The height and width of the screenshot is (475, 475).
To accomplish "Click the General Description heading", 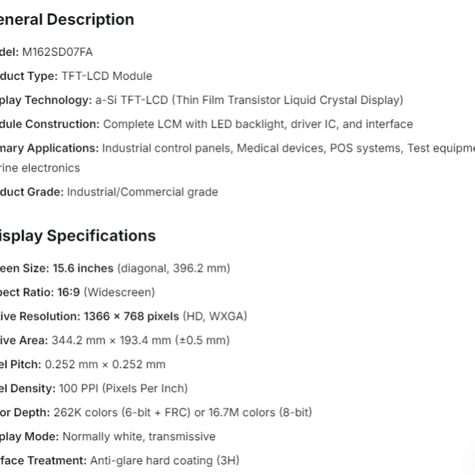I will [x=67, y=20].
